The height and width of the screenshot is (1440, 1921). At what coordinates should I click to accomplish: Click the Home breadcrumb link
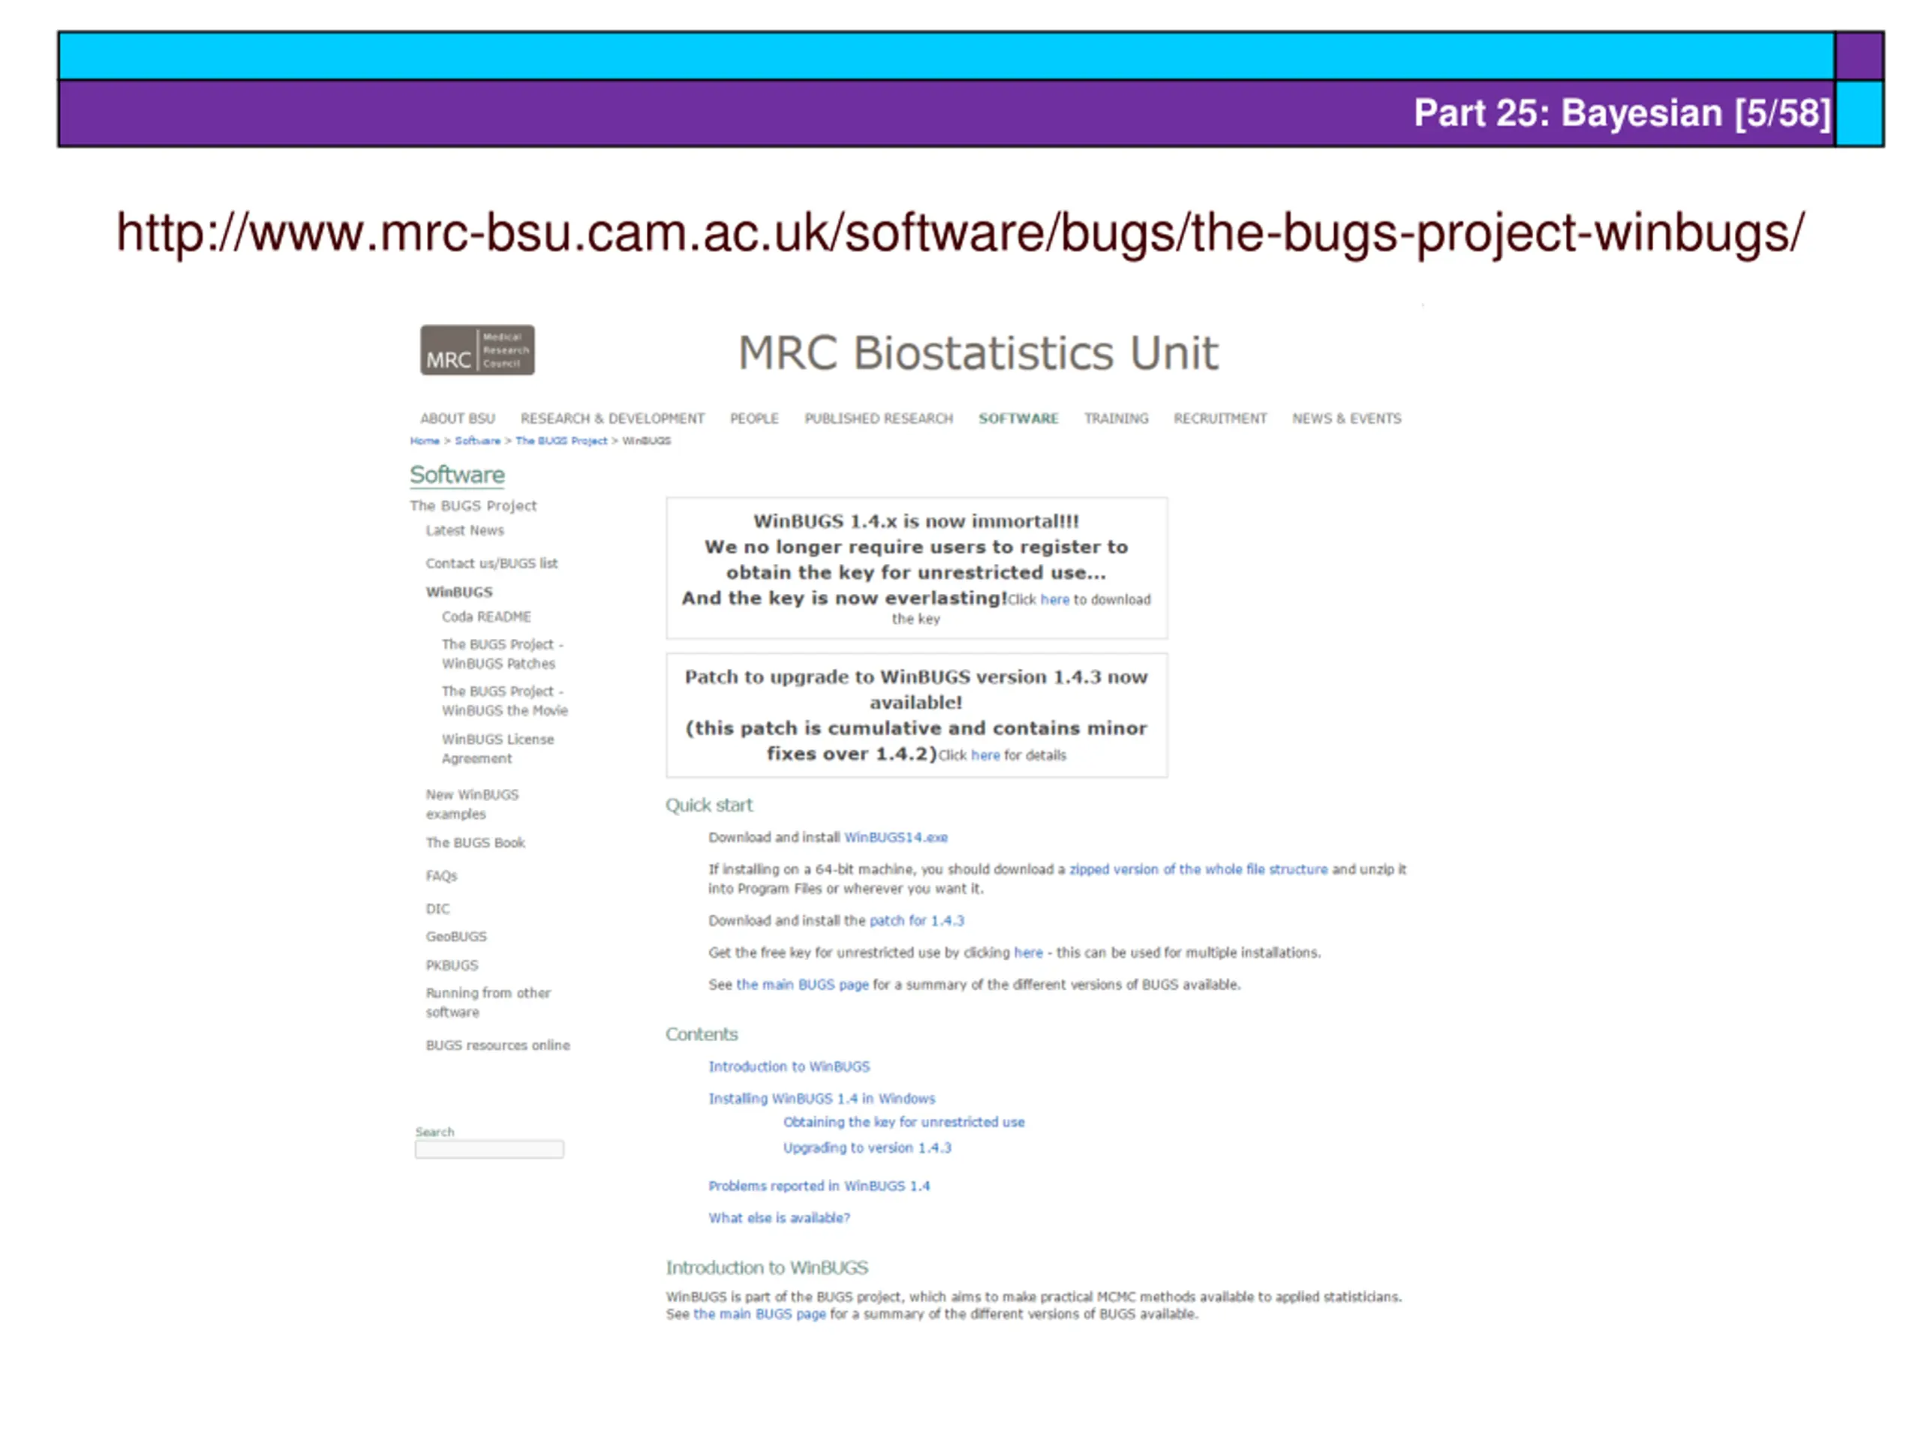[425, 441]
